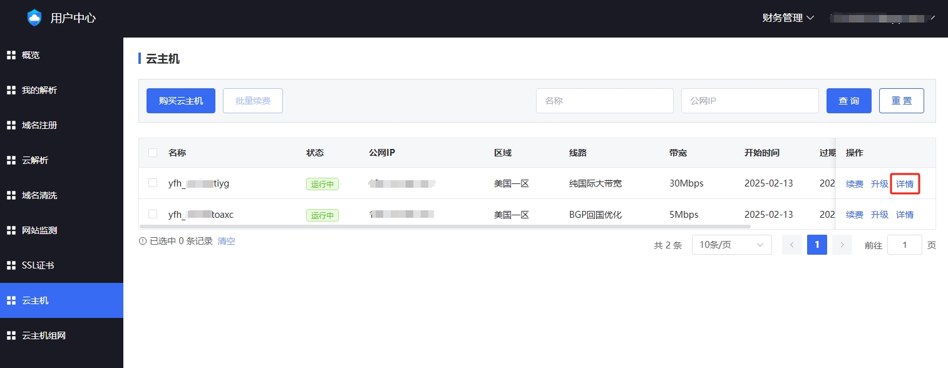Open 网站监测 in the sidebar
Screen dimensions: 948x368
[61, 230]
